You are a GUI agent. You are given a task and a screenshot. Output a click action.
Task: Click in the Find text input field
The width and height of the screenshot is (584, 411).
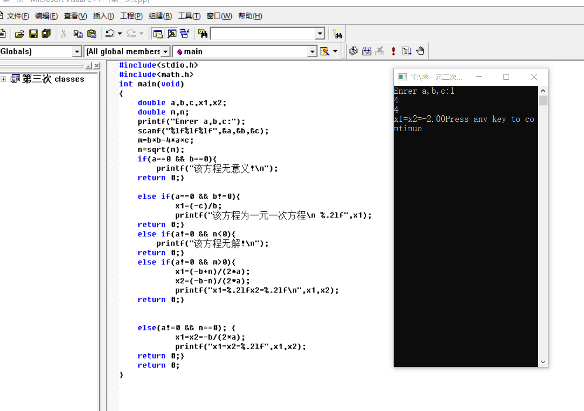[263, 34]
